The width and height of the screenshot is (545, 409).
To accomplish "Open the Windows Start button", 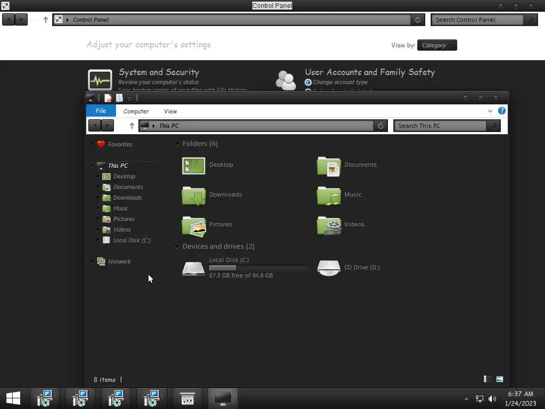I will tap(13, 398).
